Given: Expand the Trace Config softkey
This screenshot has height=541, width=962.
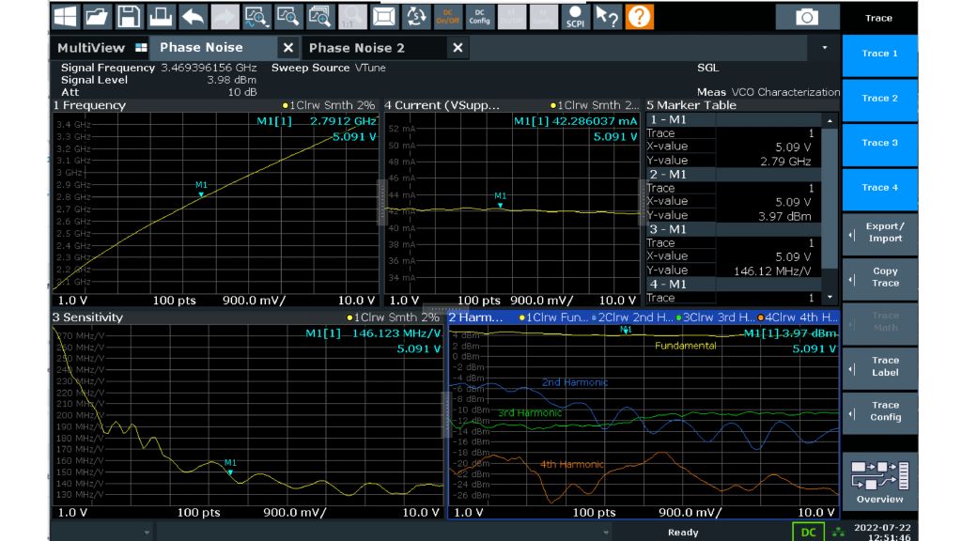Looking at the screenshot, I should pos(879,411).
